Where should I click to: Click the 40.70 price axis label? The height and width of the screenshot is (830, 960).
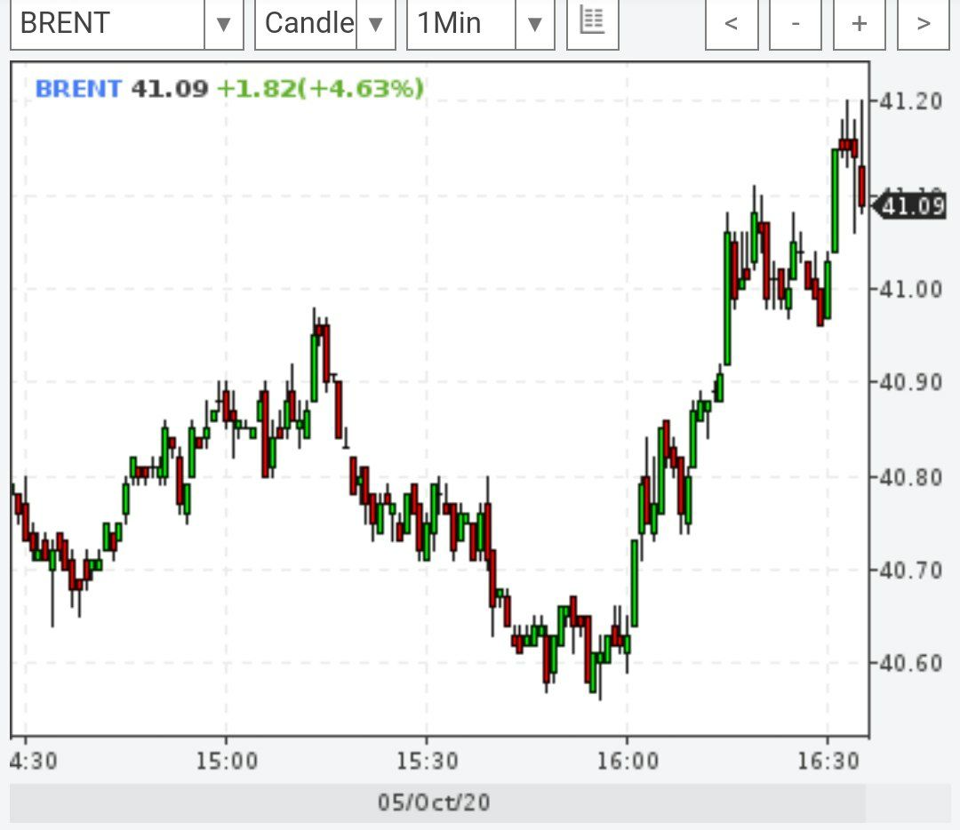point(910,571)
